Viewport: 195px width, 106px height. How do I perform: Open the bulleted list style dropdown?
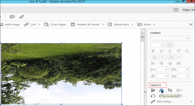point(162,57)
